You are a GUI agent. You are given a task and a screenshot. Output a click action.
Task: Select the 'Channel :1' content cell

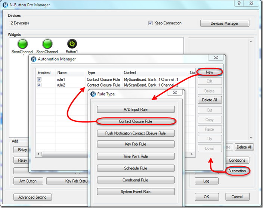coord(151,80)
